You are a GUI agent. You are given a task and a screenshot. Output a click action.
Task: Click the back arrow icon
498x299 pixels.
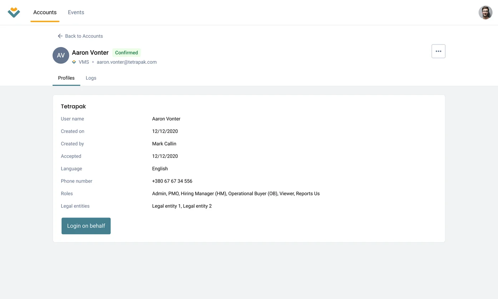[60, 36]
